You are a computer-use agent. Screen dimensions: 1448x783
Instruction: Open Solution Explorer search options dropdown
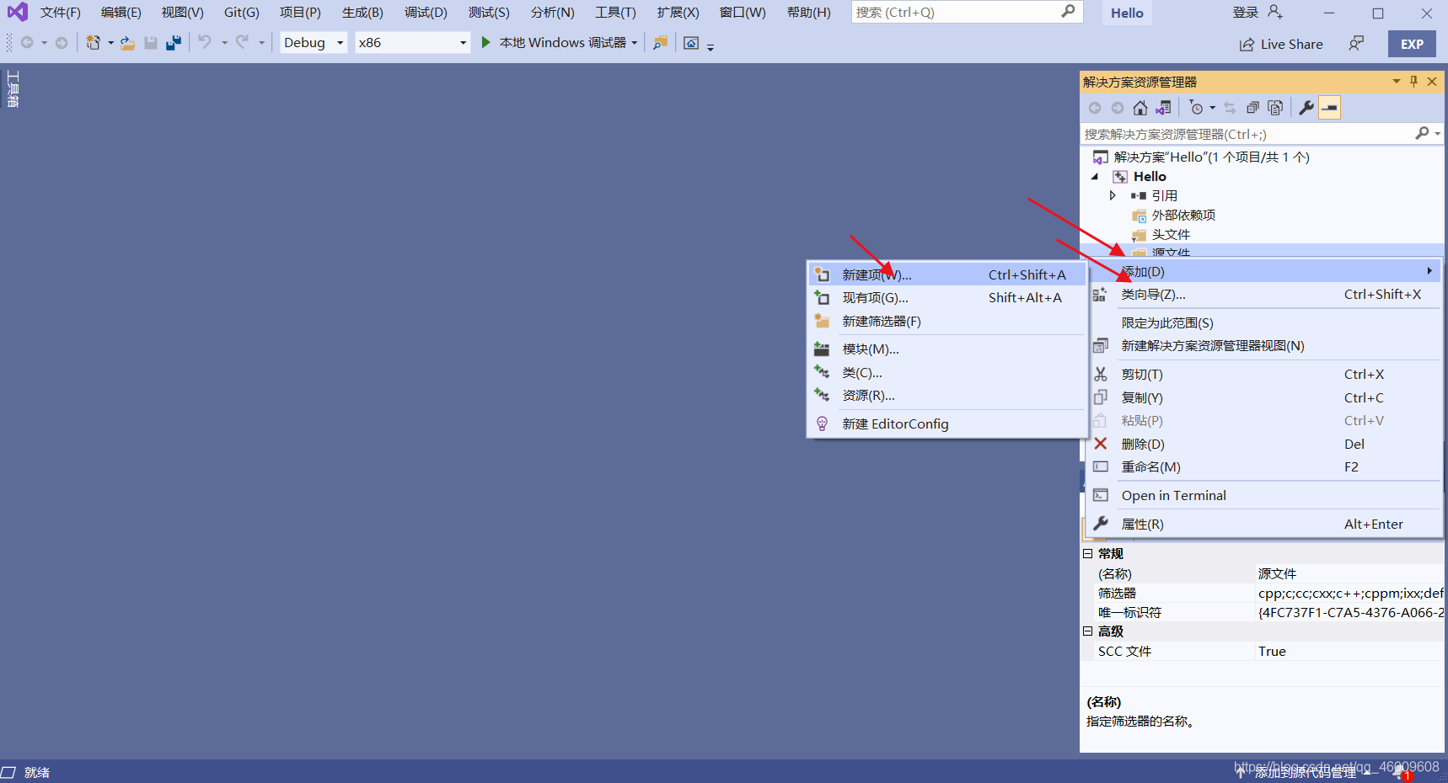[1438, 133]
